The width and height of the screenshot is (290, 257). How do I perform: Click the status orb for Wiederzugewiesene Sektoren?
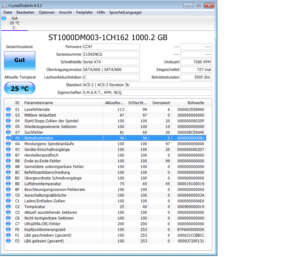pos(8,126)
